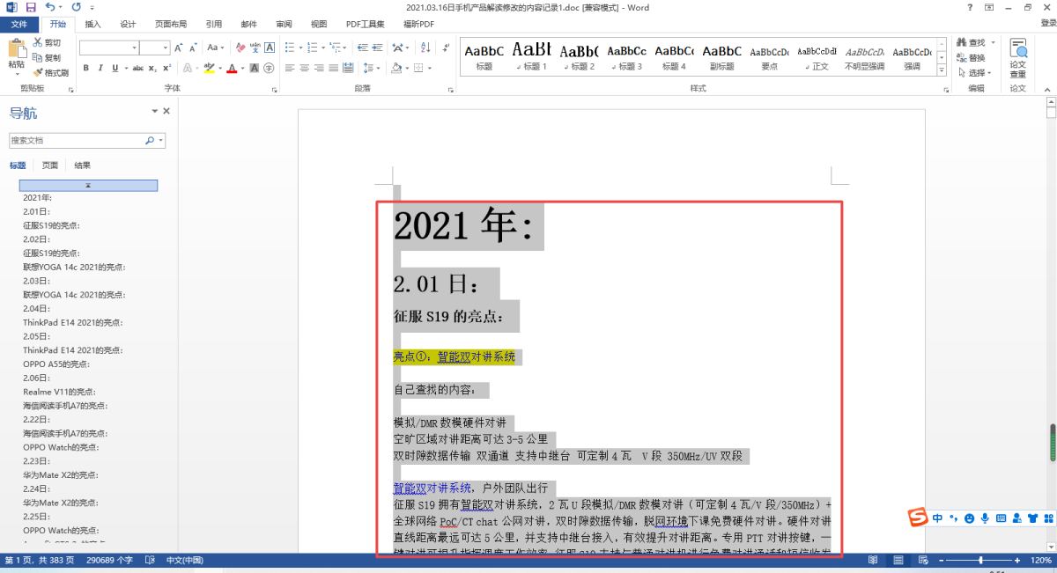
Task: Switch to the 插入 (Insert) ribbon tab
Action: 92,24
